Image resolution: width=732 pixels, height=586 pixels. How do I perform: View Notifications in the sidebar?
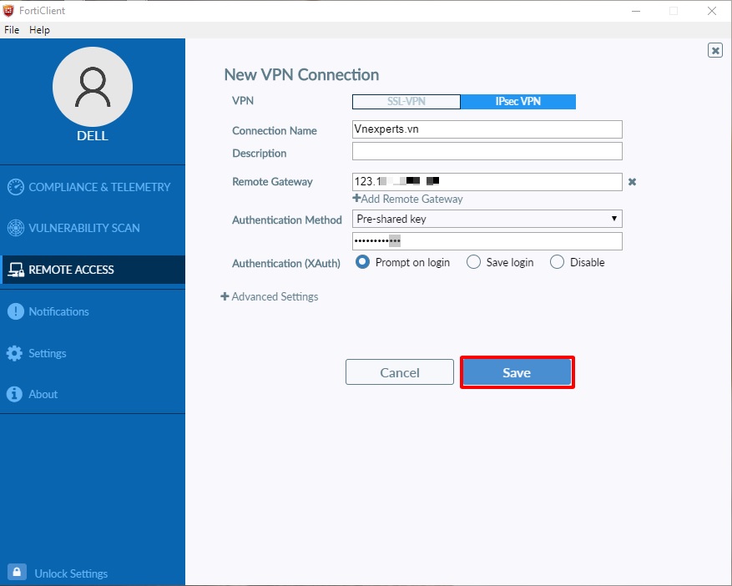[58, 311]
